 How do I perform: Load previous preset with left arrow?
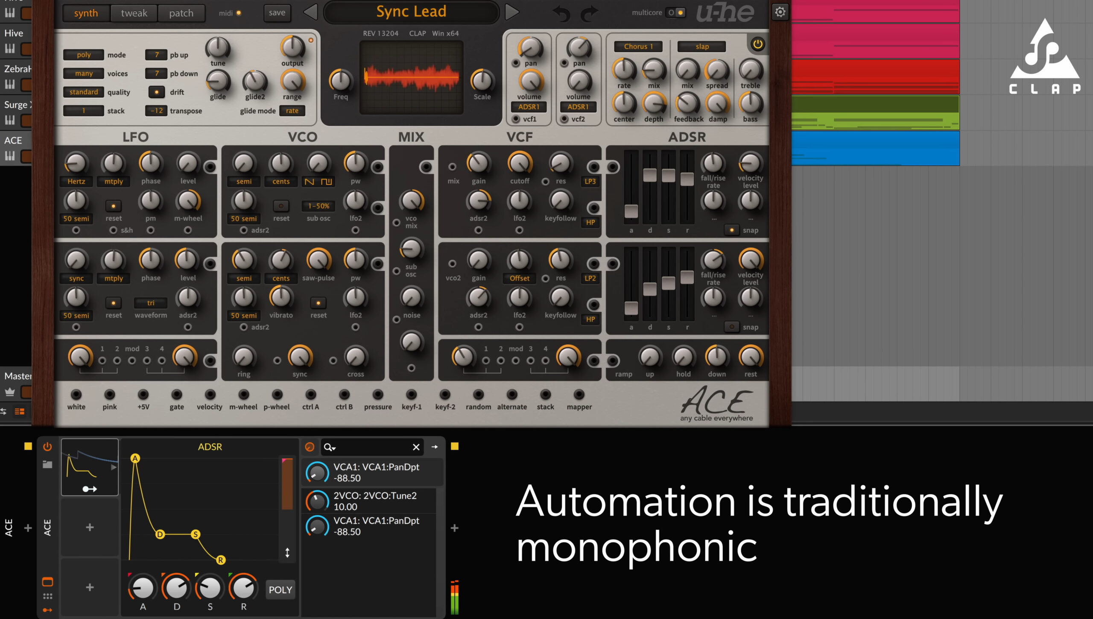point(310,12)
